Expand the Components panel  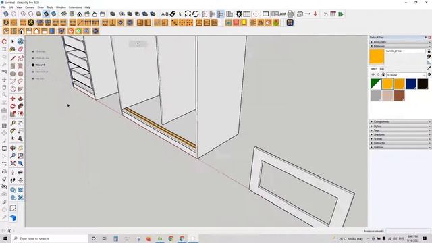400,122
